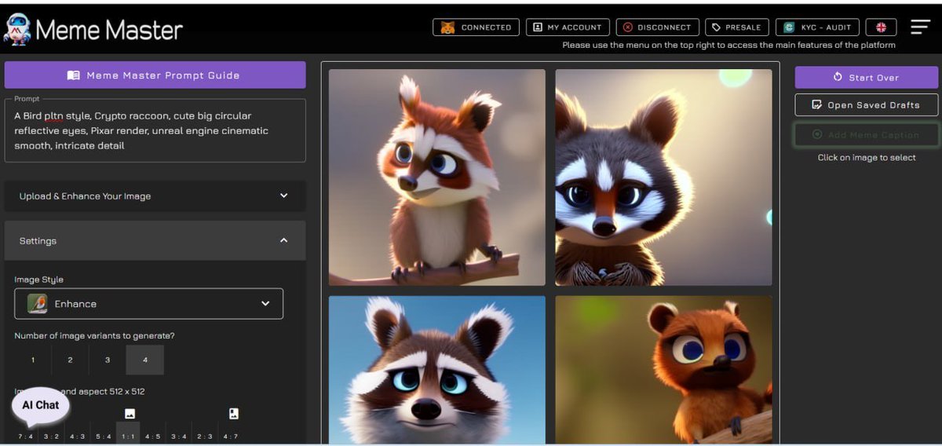Click the Meme Master robot logo
Screen dimensions: 942x446
pos(16,29)
